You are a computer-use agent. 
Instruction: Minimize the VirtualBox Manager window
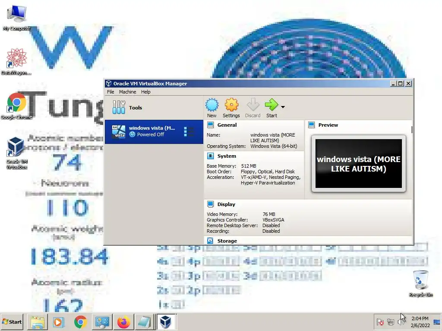coord(393,83)
